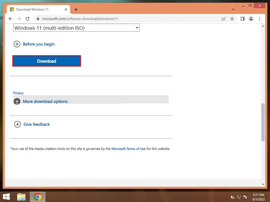This screenshot has width=270, height=202.
Task: Open File Explorer from the taskbar
Action: pyautogui.click(x=21, y=197)
